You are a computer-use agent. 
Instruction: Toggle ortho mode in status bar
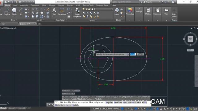click(x=132, y=109)
